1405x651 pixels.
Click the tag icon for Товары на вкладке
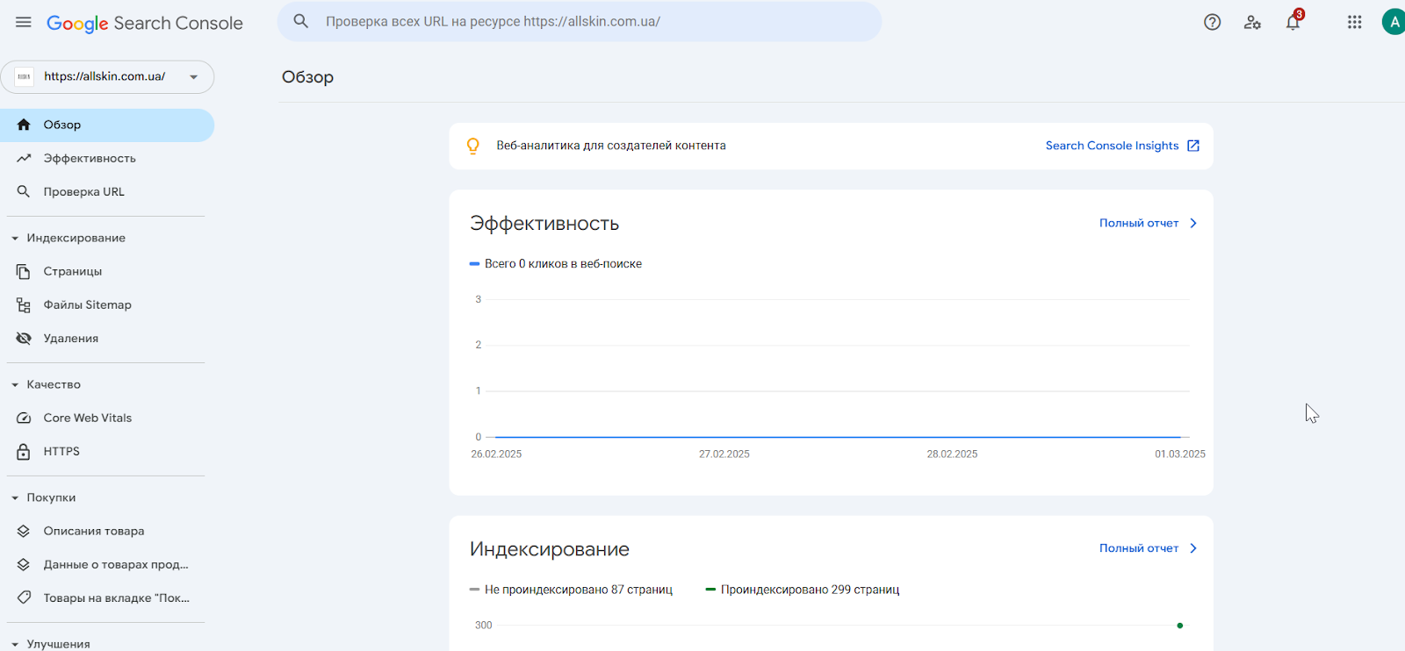click(24, 597)
